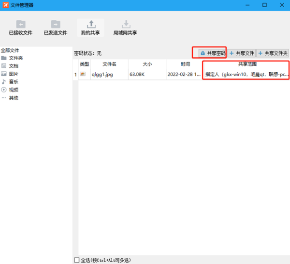The image size is (290, 264).
Task: Enable the 全选 select-all checkbox
Action: coord(77,260)
